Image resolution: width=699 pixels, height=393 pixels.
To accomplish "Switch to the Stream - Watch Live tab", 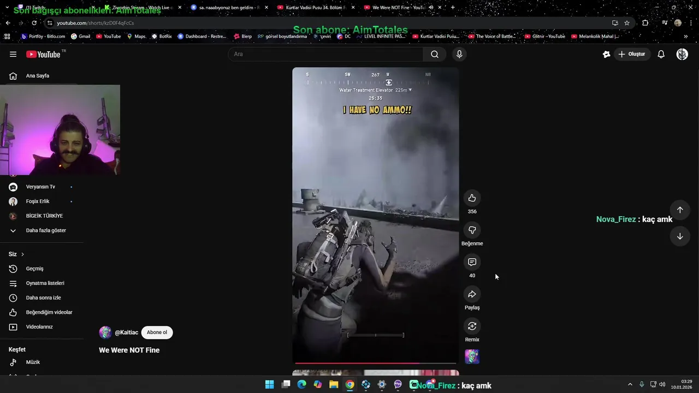I will pos(141,8).
